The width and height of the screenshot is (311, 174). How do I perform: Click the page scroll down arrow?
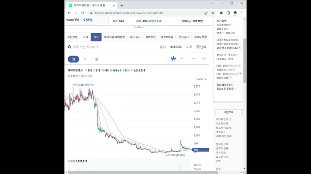tap(244, 169)
